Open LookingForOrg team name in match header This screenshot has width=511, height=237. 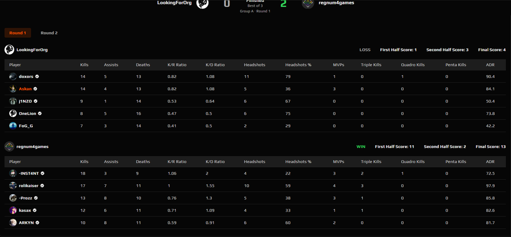pyautogui.click(x=174, y=3)
